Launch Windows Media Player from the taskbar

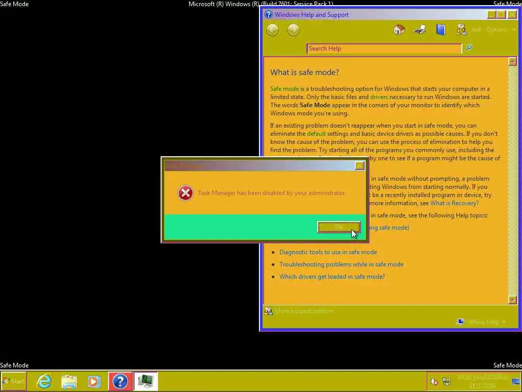click(94, 381)
